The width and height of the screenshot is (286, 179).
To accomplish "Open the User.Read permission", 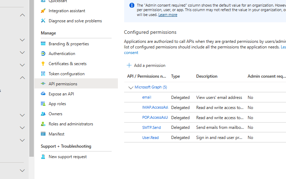I will click(150, 138).
